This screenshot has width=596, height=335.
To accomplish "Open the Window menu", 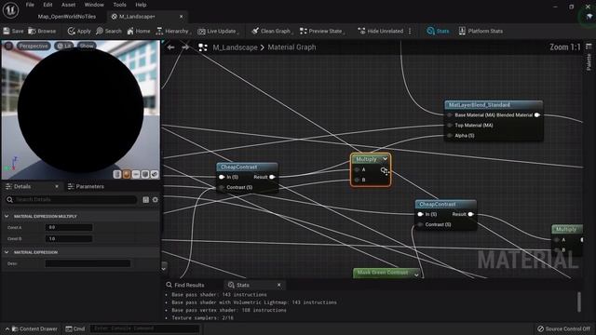I will pos(94,5).
